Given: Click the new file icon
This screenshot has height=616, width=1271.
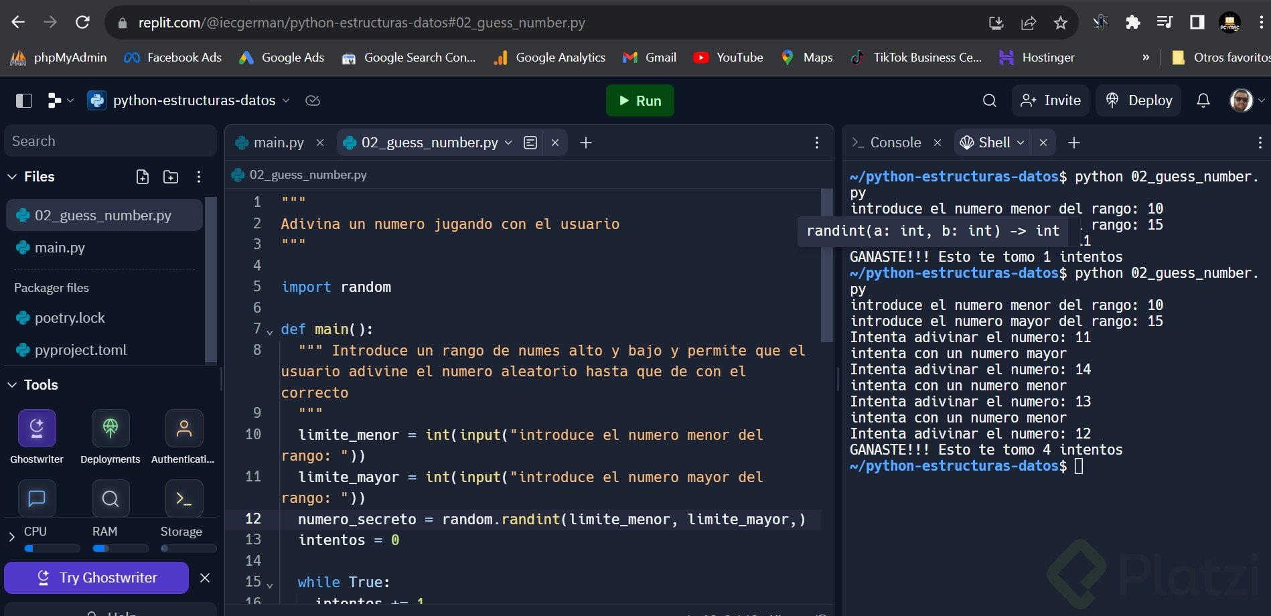Looking at the screenshot, I should click(x=143, y=177).
